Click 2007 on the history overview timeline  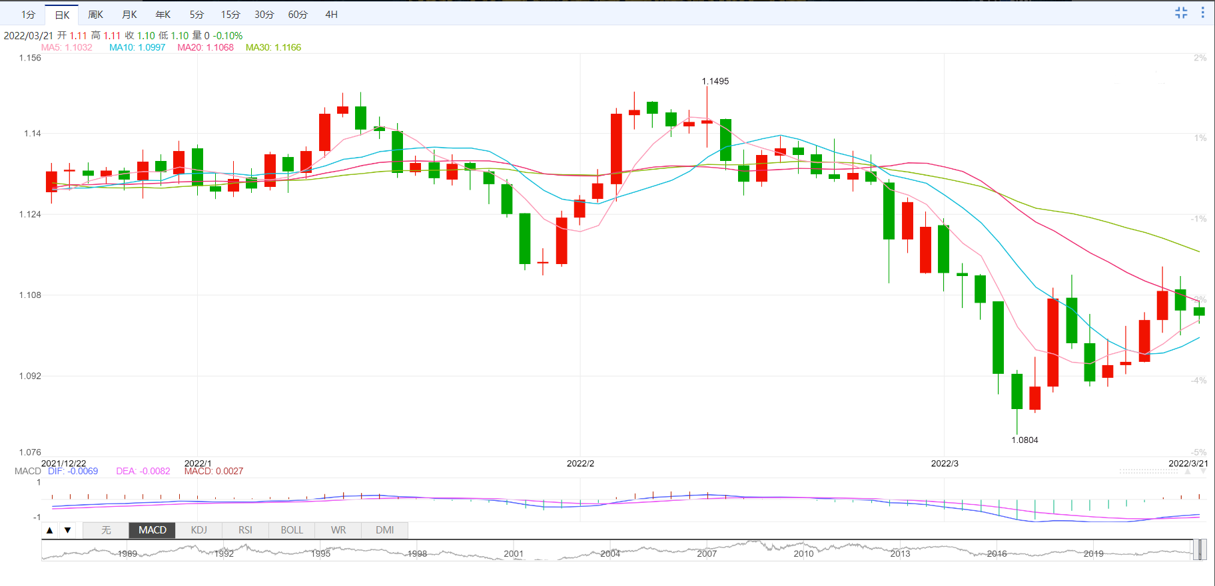pos(707,553)
